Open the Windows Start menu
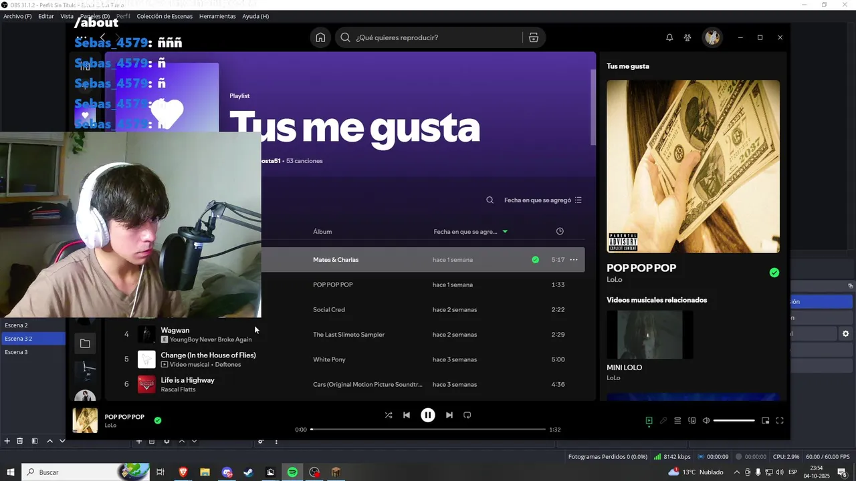 [x=11, y=472]
